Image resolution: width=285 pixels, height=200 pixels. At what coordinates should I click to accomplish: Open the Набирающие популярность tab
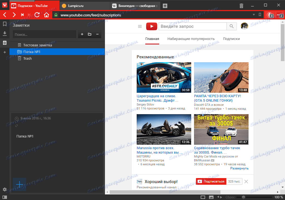coord(191,39)
